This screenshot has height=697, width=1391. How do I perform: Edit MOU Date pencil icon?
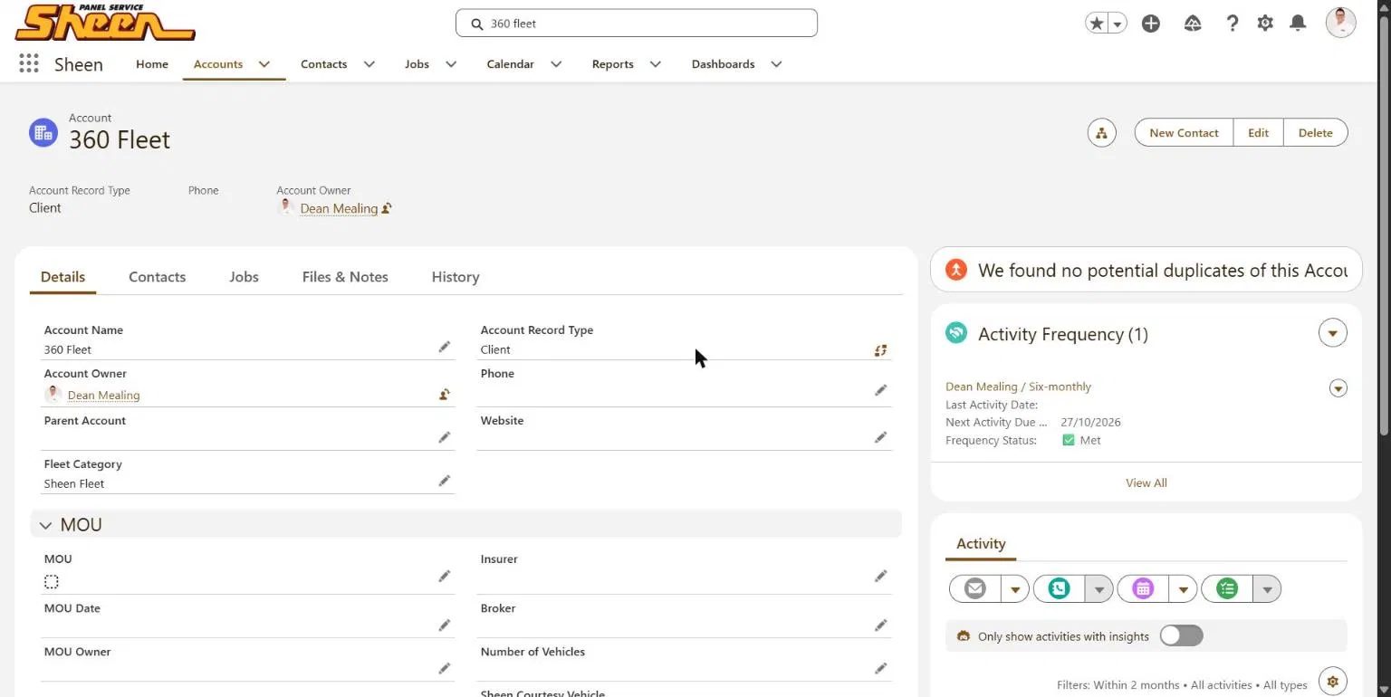[x=444, y=625]
